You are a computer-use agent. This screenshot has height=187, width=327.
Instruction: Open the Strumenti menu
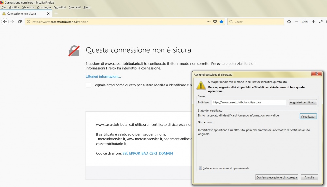pos(75,7)
